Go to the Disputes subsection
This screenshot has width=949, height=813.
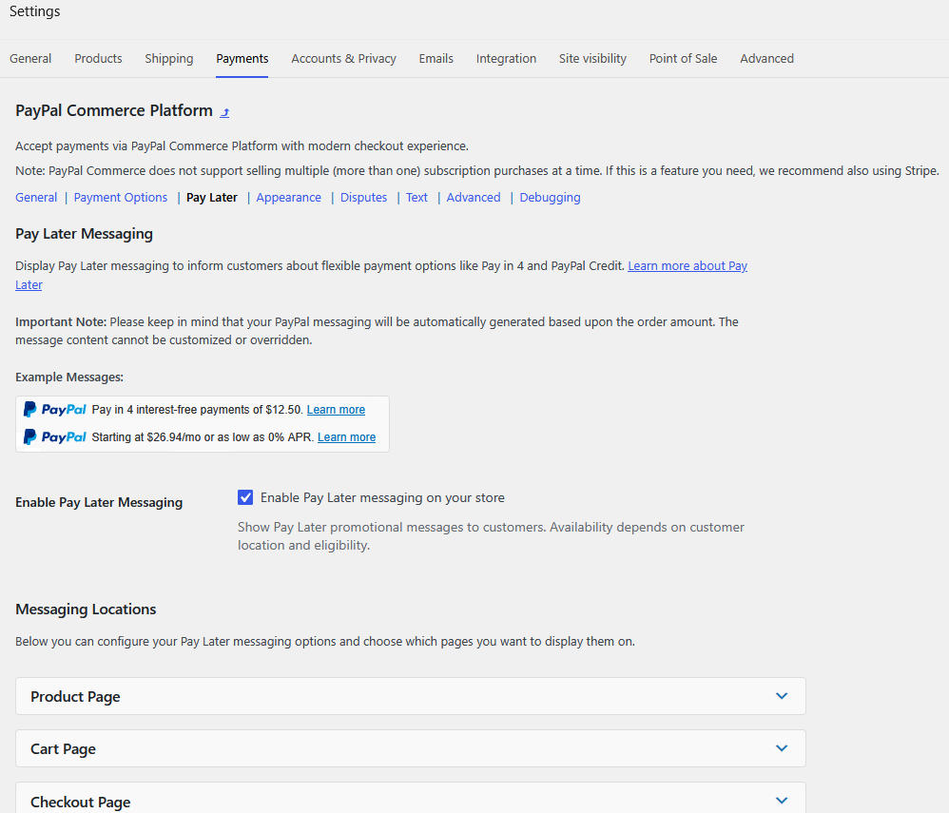tap(364, 198)
